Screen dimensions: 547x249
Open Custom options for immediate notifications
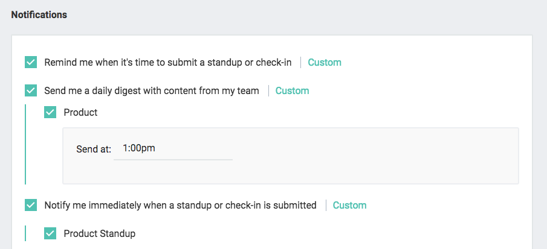point(349,205)
